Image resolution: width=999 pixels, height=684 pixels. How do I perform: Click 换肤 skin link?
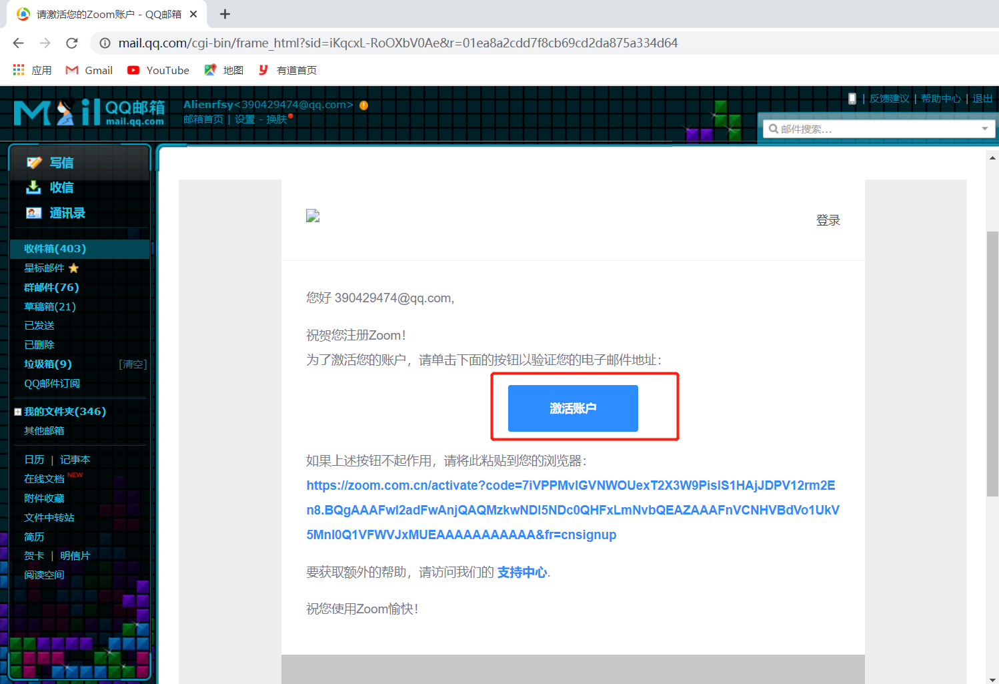(276, 119)
